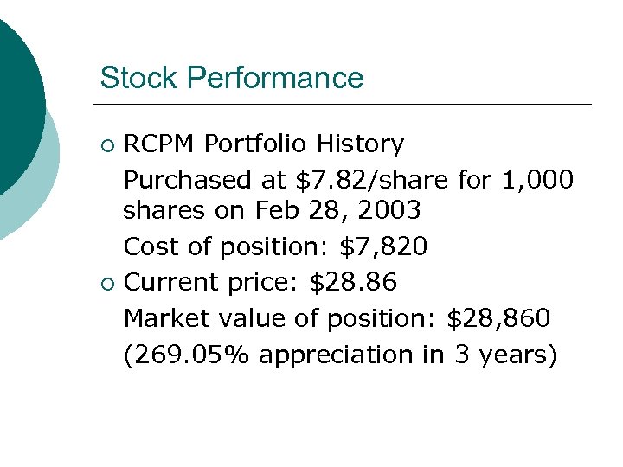Image resolution: width=623 pixels, height=467 pixels.
Task: Select the dark teal circle decoration
Action: click(16, 95)
